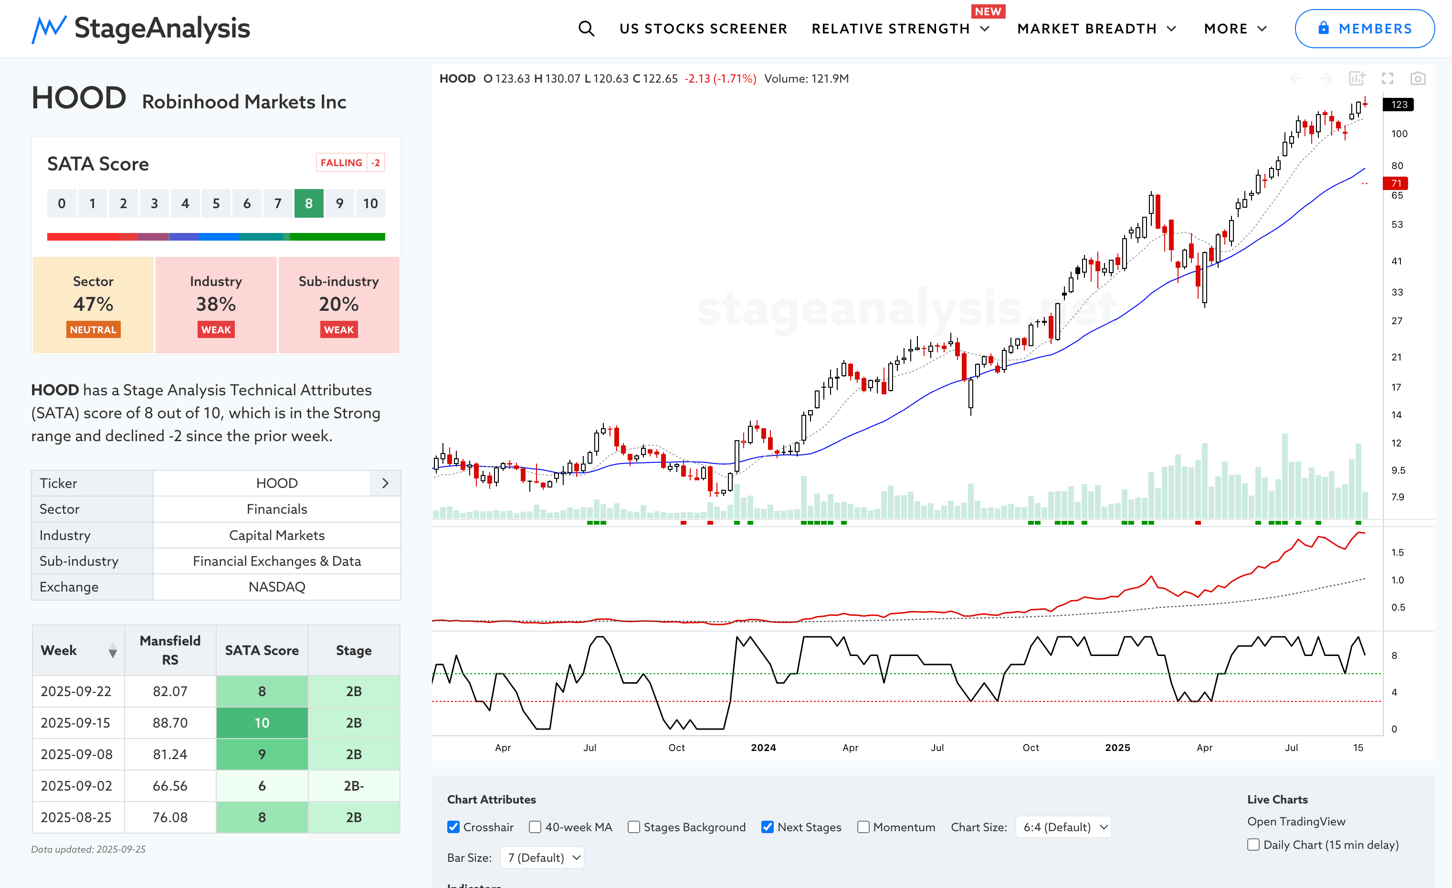Click the Mansfield RS column header

point(170,651)
